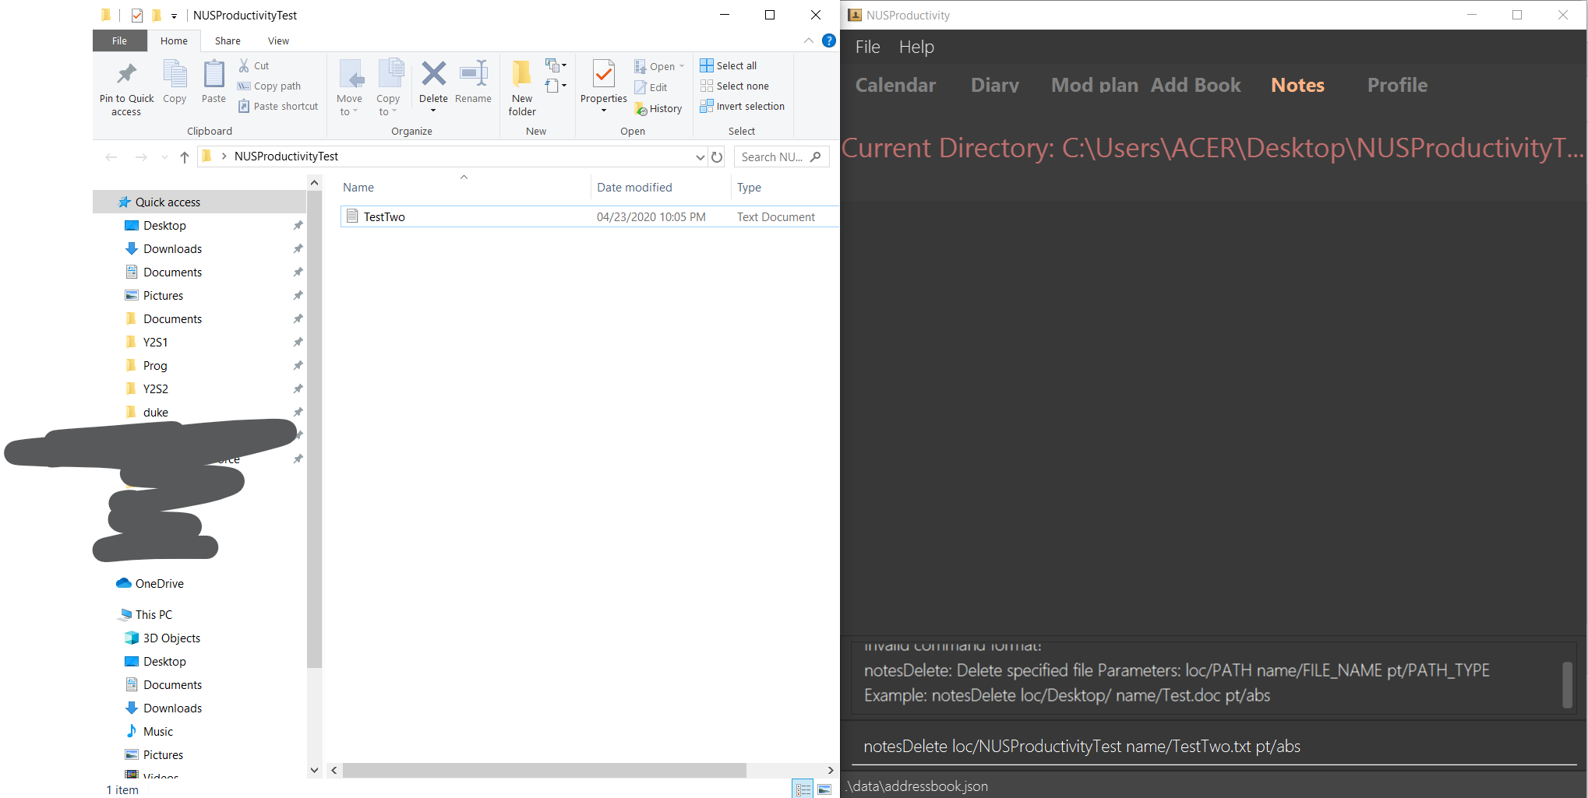The width and height of the screenshot is (1588, 798).
Task: Select the TestTwo text document
Action: pos(590,216)
